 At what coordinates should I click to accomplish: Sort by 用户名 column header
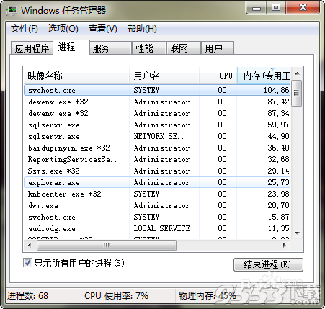164,76
